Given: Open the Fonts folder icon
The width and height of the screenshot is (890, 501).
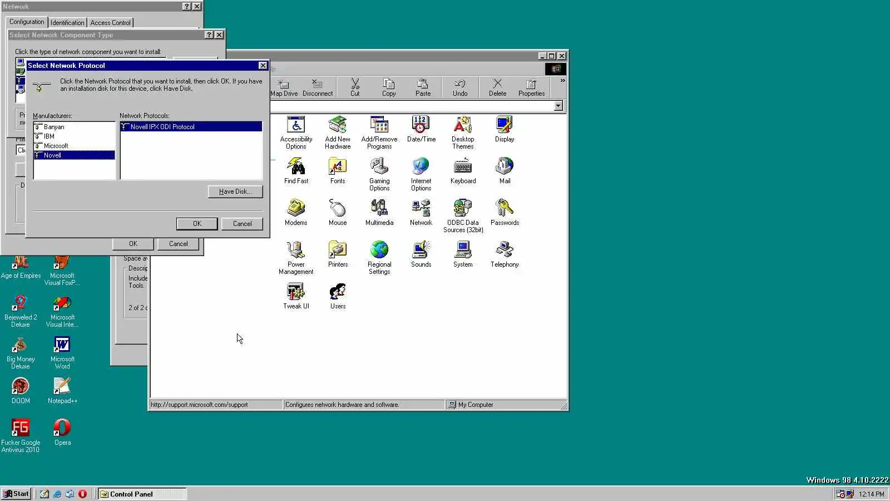Looking at the screenshot, I should 338,170.
